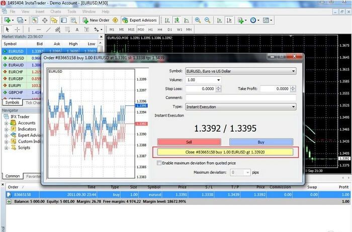352x232 pixels.
Task: Open the File menu
Action: click(13, 12)
